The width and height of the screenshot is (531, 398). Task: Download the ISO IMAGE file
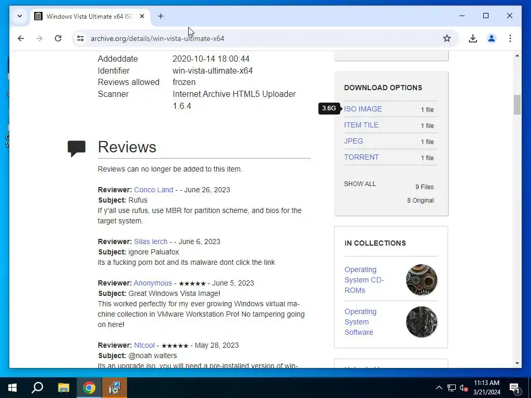(x=362, y=109)
